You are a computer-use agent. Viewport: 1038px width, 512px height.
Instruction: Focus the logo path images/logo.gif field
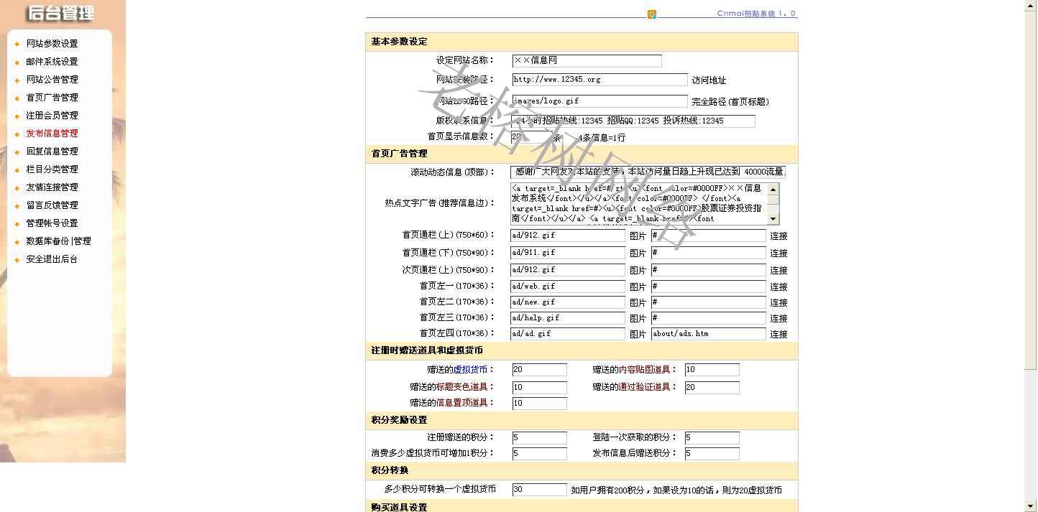click(600, 101)
